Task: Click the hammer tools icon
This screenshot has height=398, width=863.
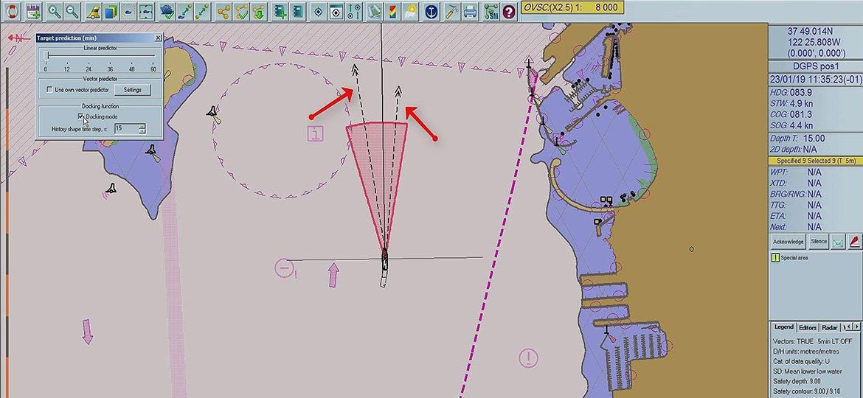Action: 451,11
